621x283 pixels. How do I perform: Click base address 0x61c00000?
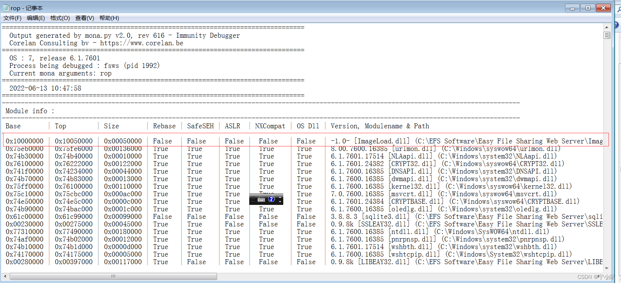pos(25,217)
